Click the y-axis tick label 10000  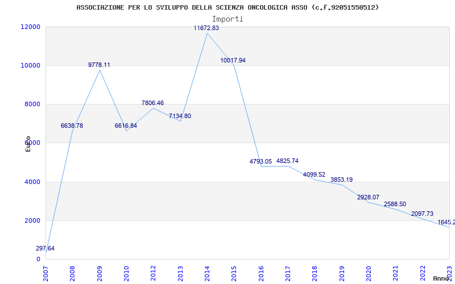(30, 65)
